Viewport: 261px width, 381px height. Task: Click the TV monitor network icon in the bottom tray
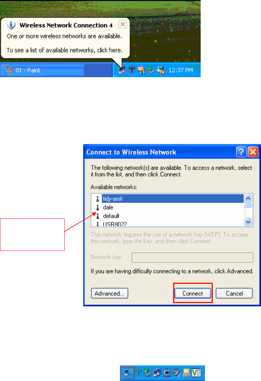click(x=167, y=373)
